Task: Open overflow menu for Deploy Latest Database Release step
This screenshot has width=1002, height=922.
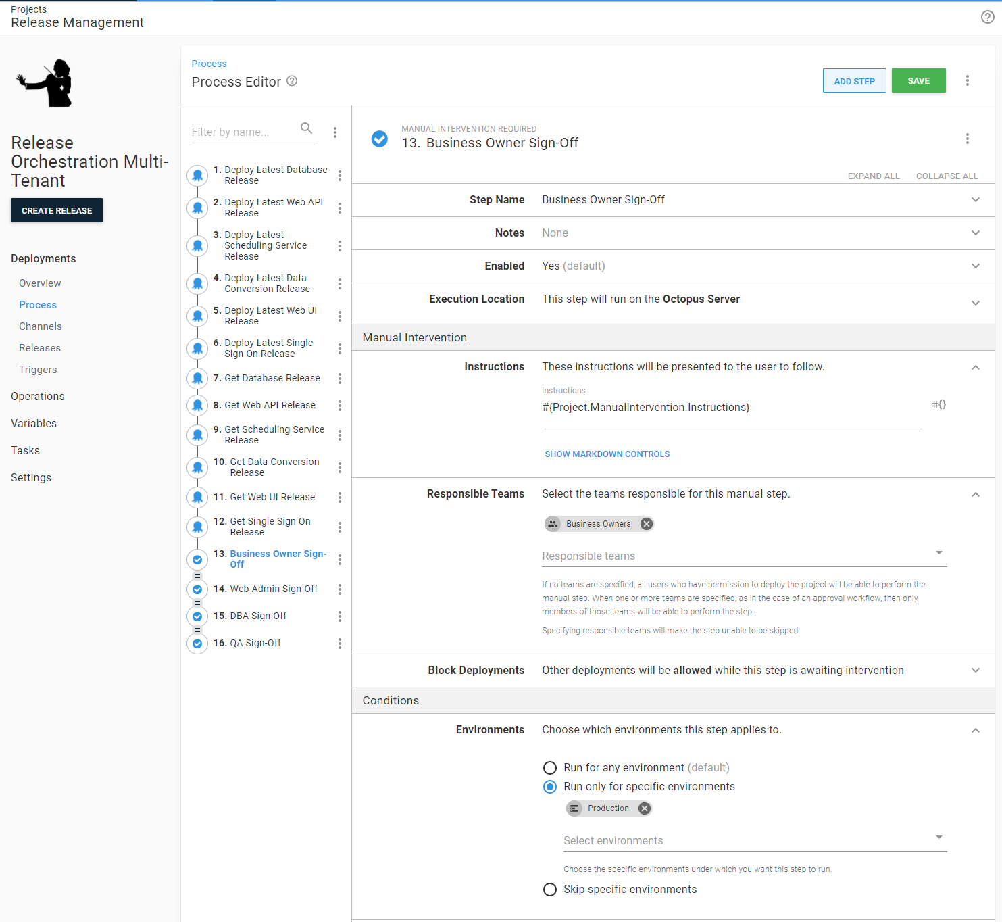Action: [x=340, y=175]
